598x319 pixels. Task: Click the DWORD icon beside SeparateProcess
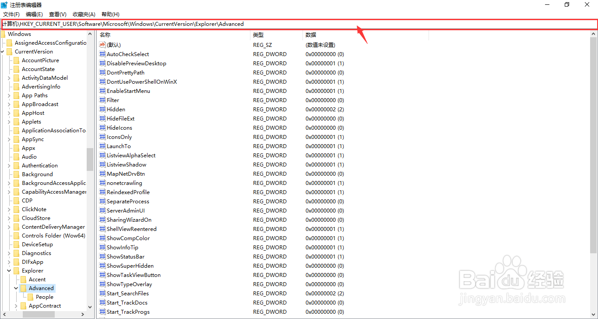(x=102, y=201)
